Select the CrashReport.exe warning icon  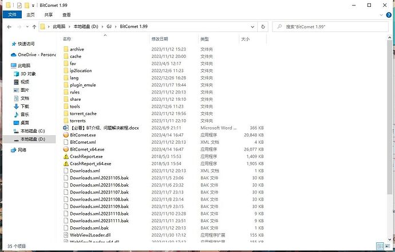pos(66,156)
